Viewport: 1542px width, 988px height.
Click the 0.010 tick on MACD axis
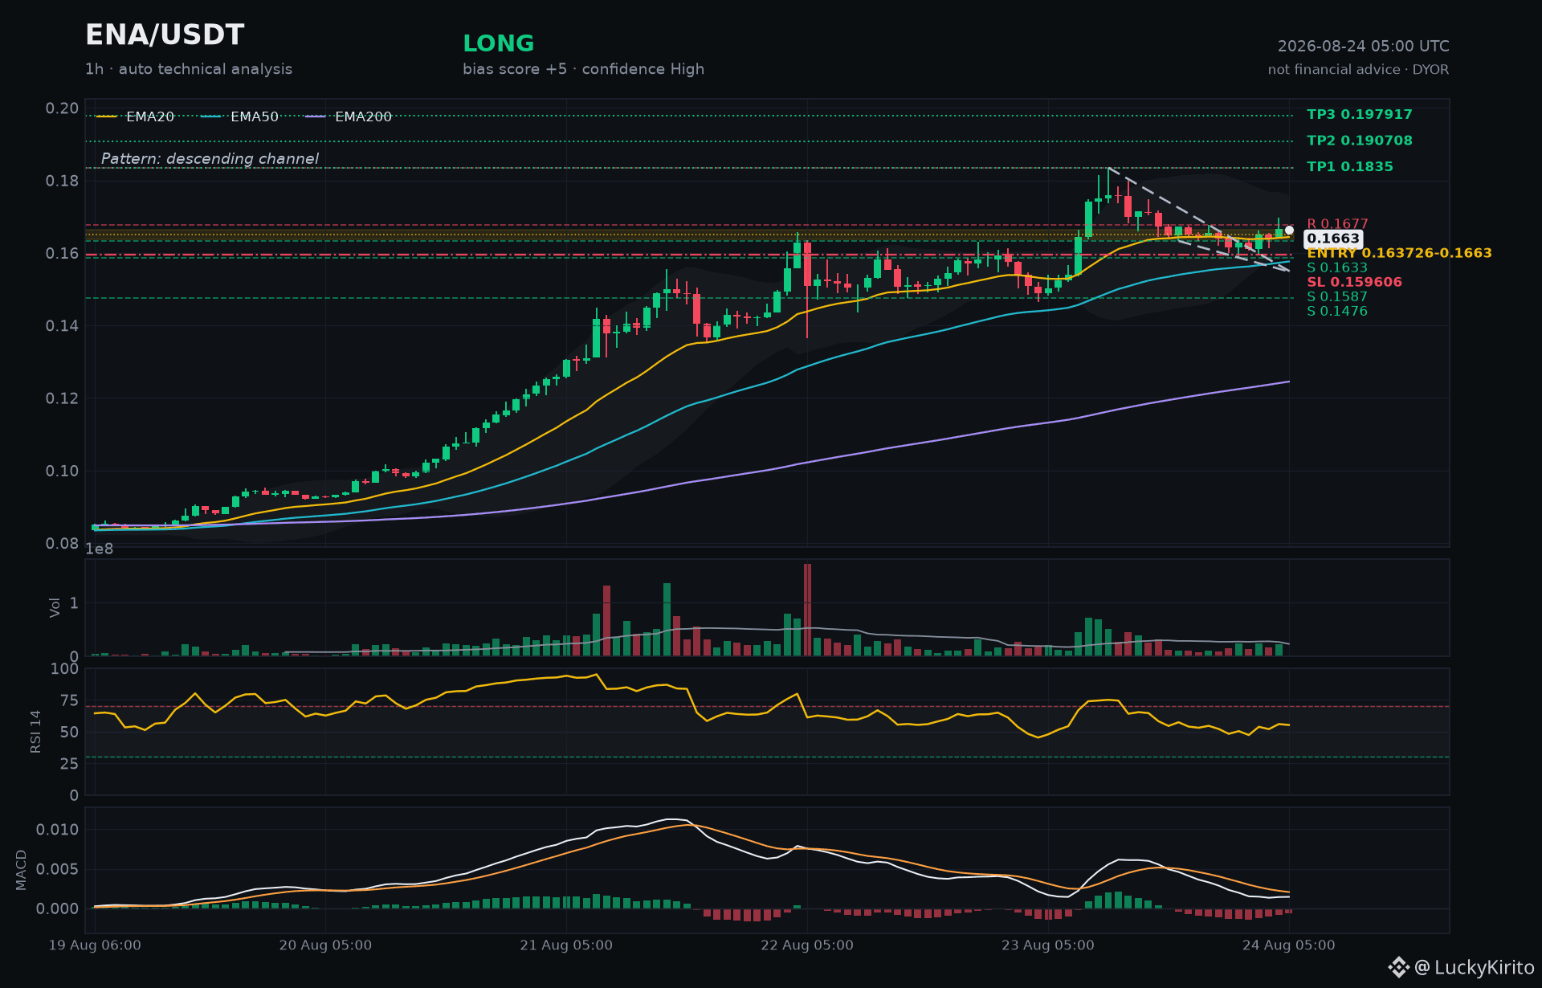(x=58, y=830)
